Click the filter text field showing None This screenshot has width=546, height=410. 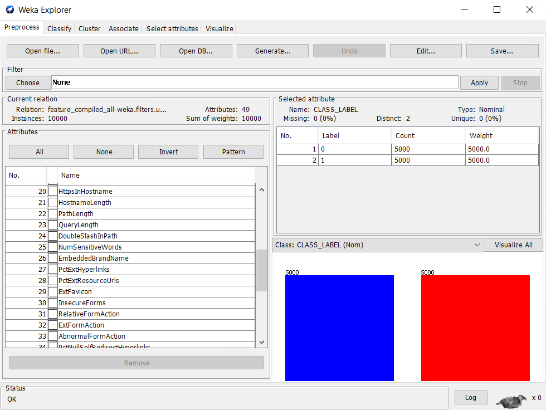(x=255, y=82)
